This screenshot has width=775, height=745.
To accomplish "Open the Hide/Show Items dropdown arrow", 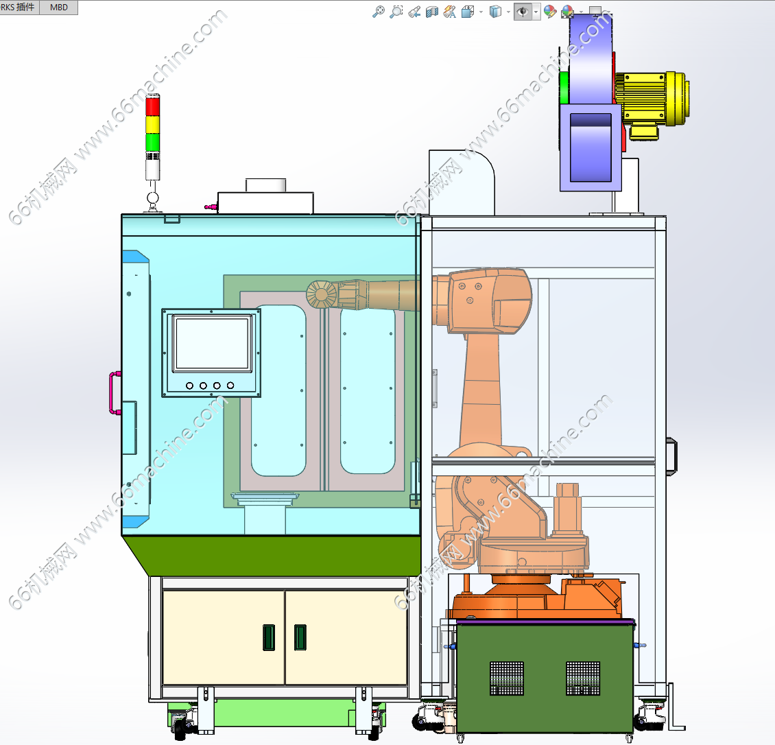I will pyautogui.click(x=536, y=12).
